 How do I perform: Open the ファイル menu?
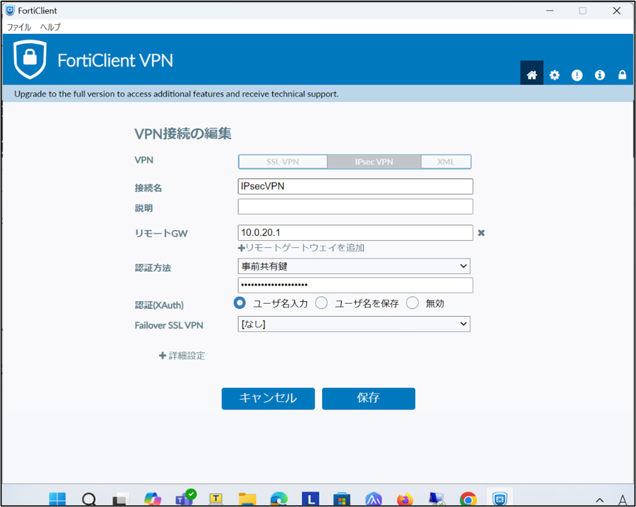pos(19,27)
